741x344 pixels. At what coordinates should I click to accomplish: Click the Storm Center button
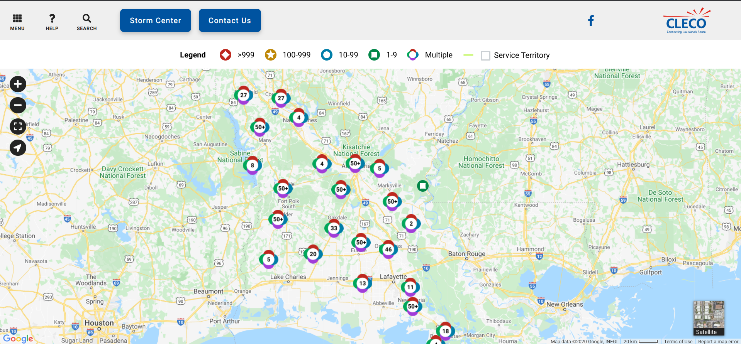pyautogui.click(x=156, y=20)
